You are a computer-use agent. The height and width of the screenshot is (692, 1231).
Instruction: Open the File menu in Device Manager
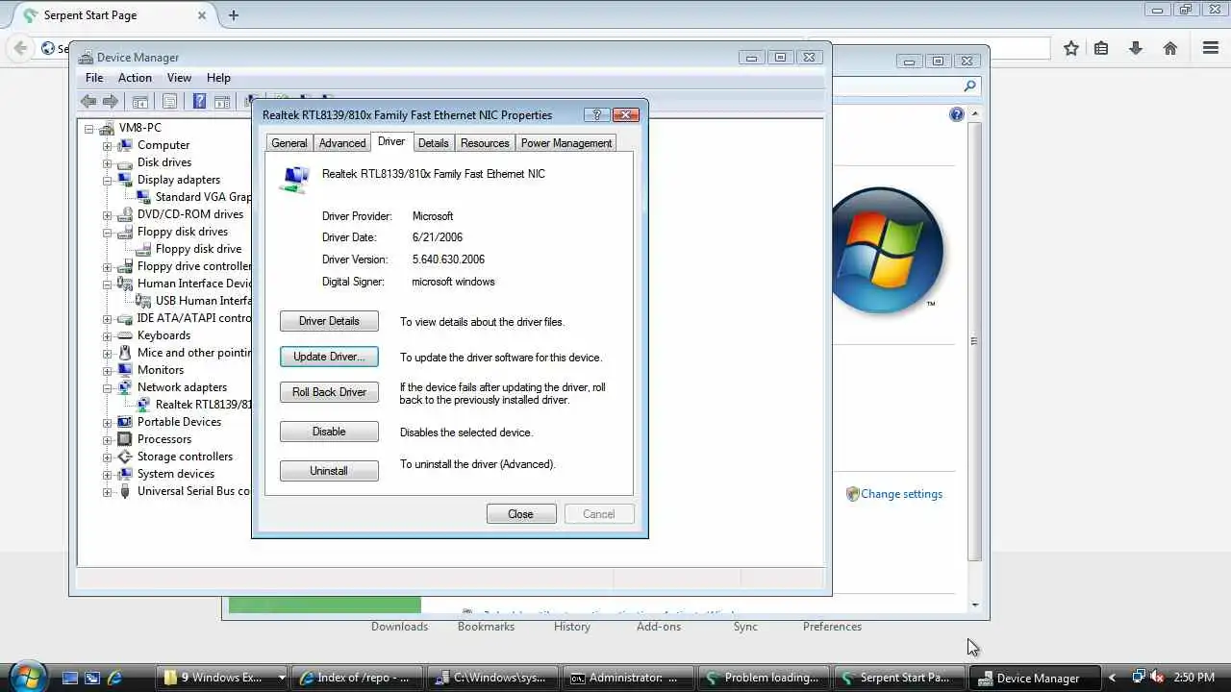(94, 78)
